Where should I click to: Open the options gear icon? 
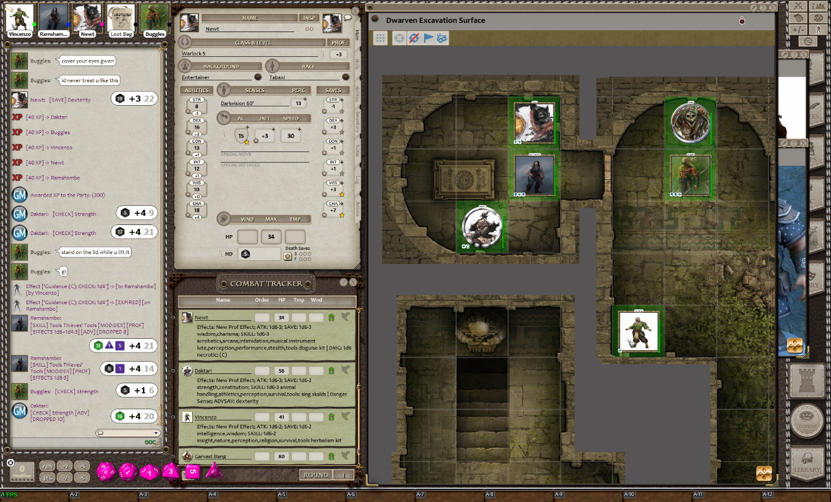[808, 41]
